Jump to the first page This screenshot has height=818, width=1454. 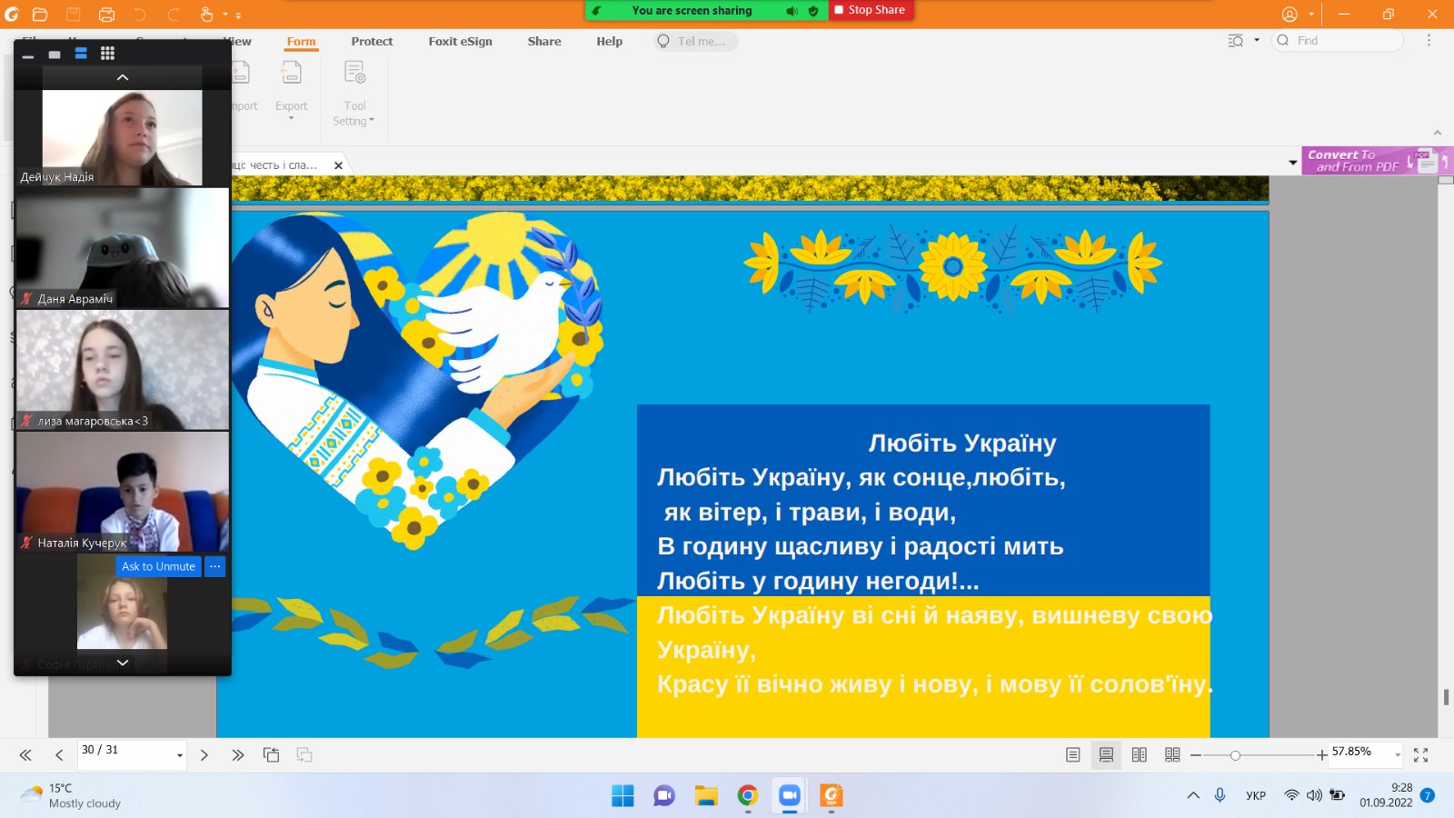25,755
